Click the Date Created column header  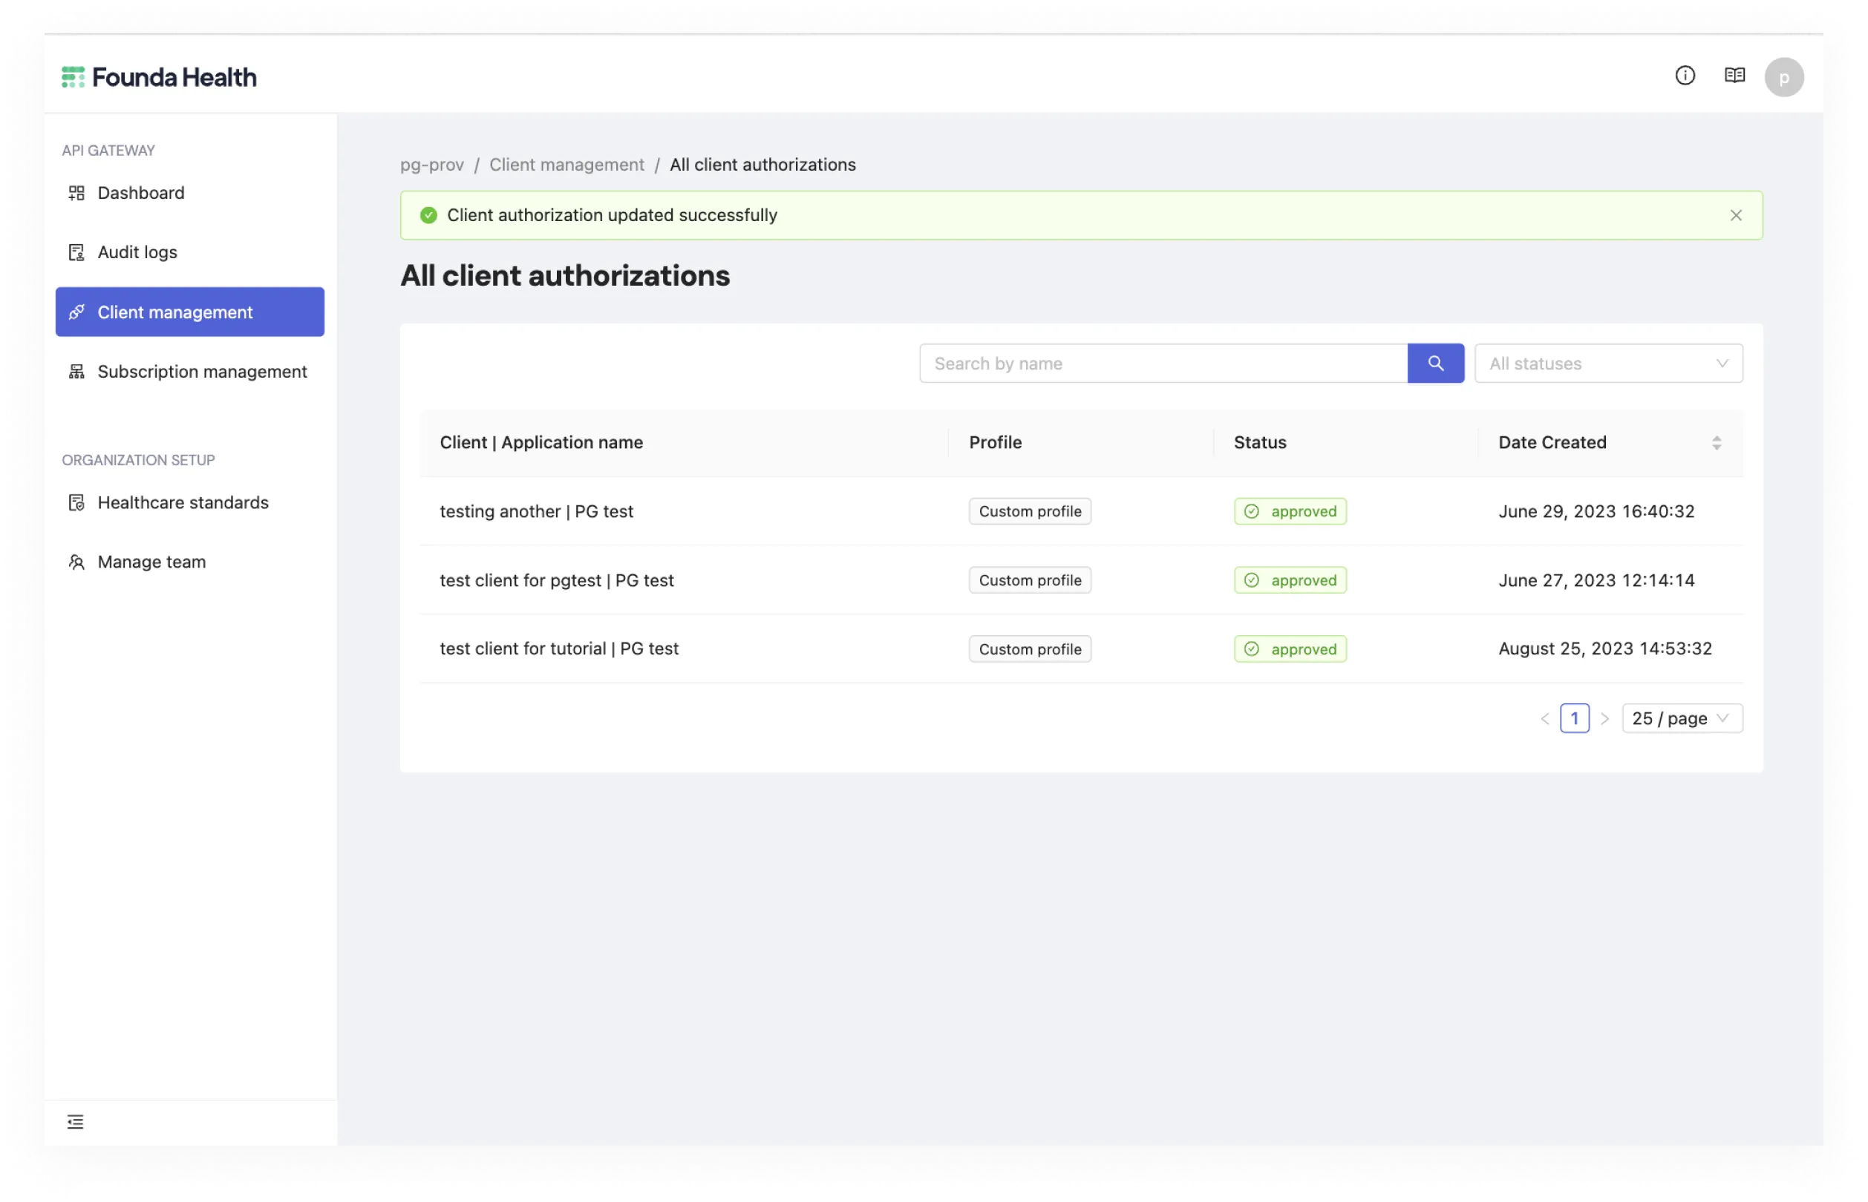[1610, 442]
